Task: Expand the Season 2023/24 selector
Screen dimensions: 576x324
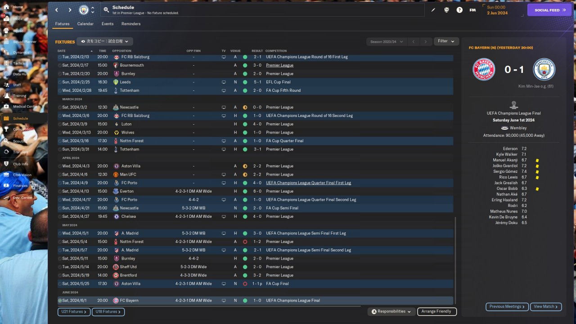Action: point(386,42)
